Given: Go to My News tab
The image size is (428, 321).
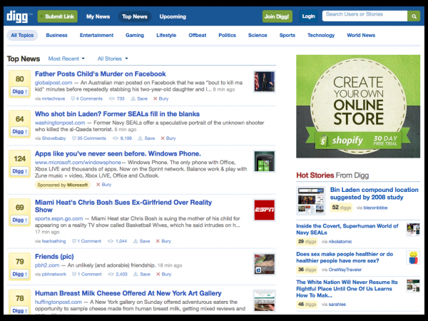Looking at the screenshot, I should click(98, 16).
